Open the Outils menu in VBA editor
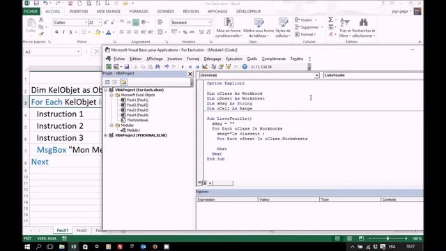Screen dimensions: 446x251 pos(252,59)
